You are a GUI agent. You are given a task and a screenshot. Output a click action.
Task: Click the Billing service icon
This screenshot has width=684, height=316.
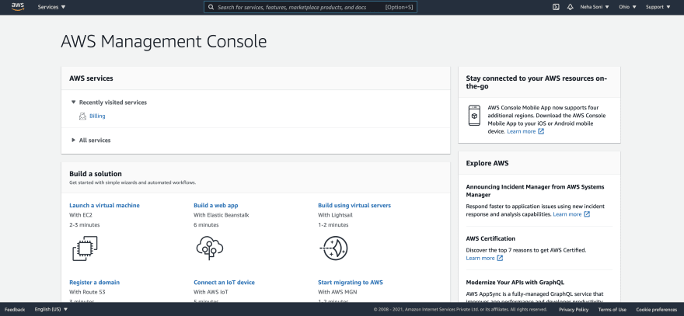click(82, 116)
